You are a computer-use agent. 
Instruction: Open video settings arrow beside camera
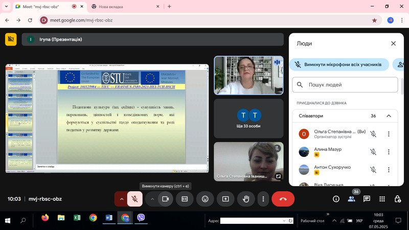(x=152, y=199)
